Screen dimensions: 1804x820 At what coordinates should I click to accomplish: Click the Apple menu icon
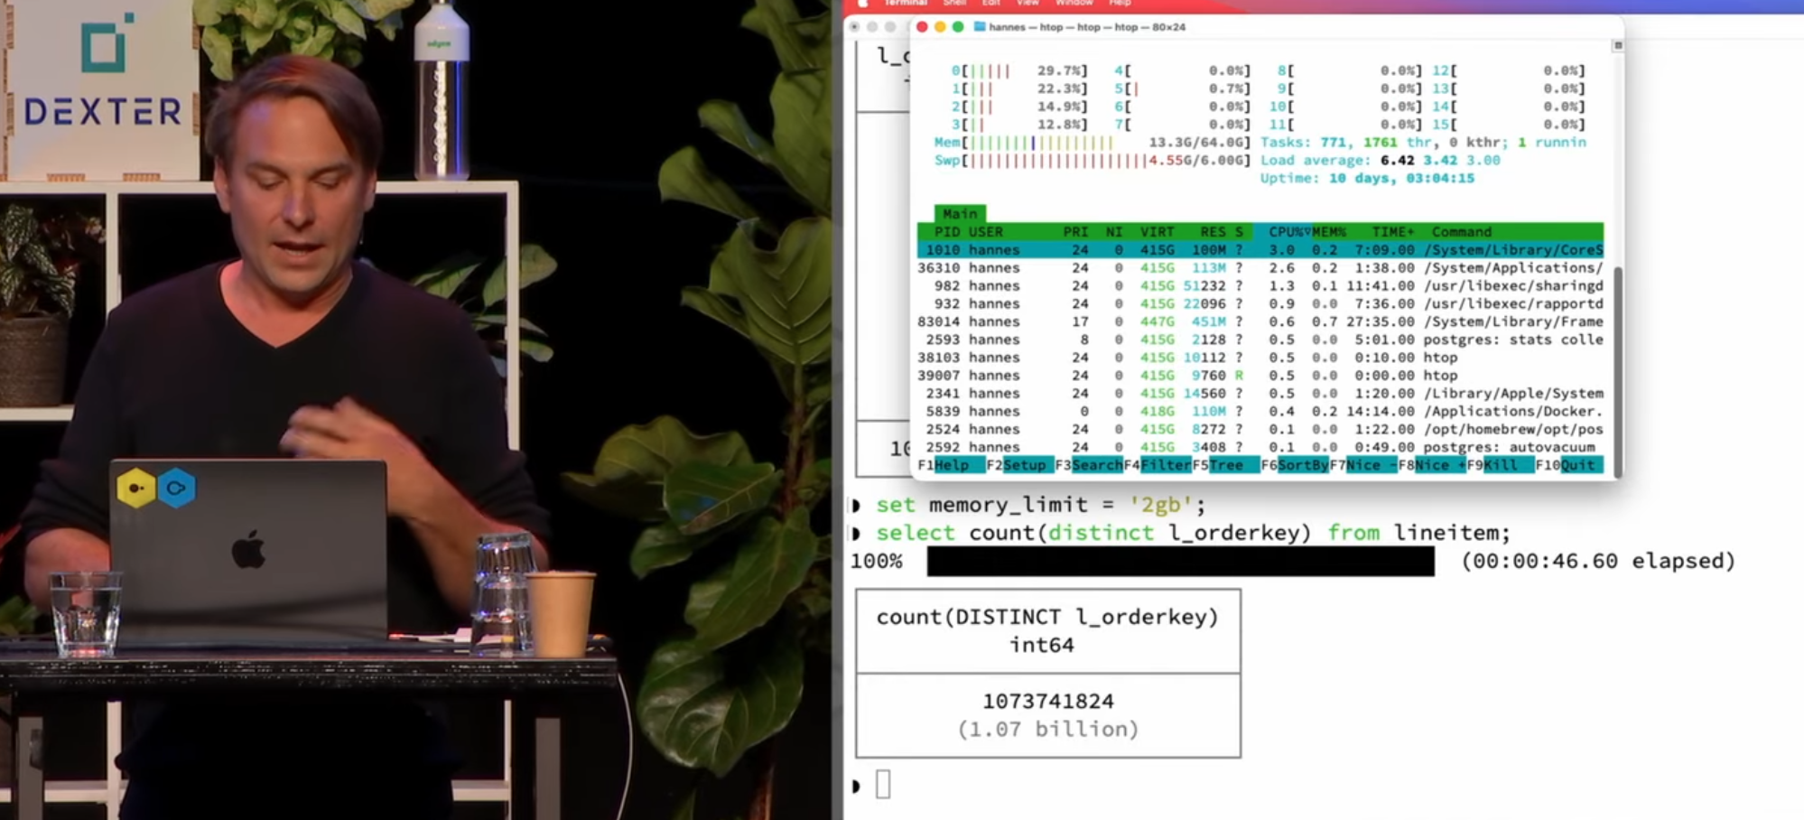tap(862, 4)
